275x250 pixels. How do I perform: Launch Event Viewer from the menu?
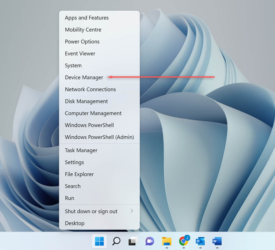[x=80, y=54]
